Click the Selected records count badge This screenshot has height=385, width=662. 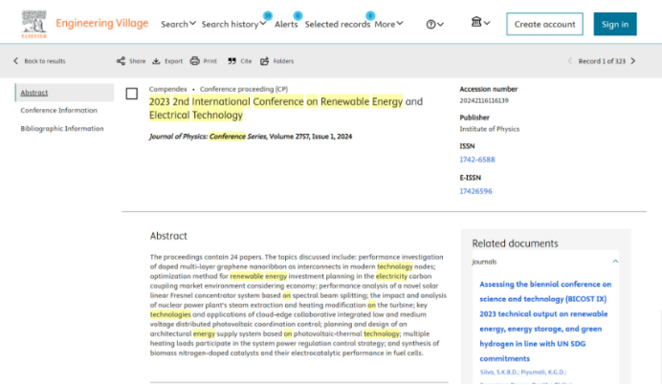(370, 15)
